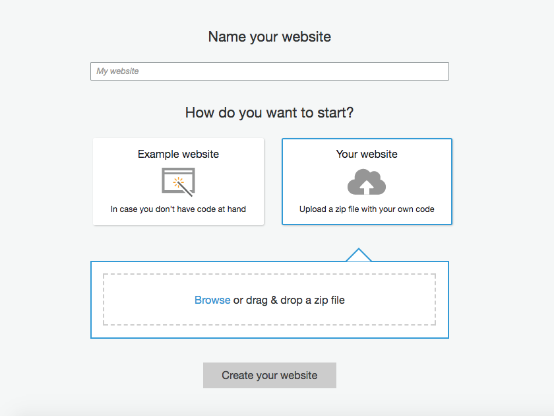Image resolution: width=554 pixels, height=416 pixels.
Task: Select the Your website option card
Action: [367, 182]
